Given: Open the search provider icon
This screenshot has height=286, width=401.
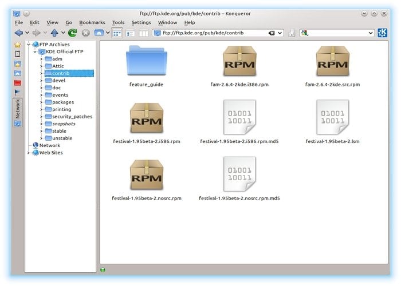Looking at the screenshot, I should point(305,33).
